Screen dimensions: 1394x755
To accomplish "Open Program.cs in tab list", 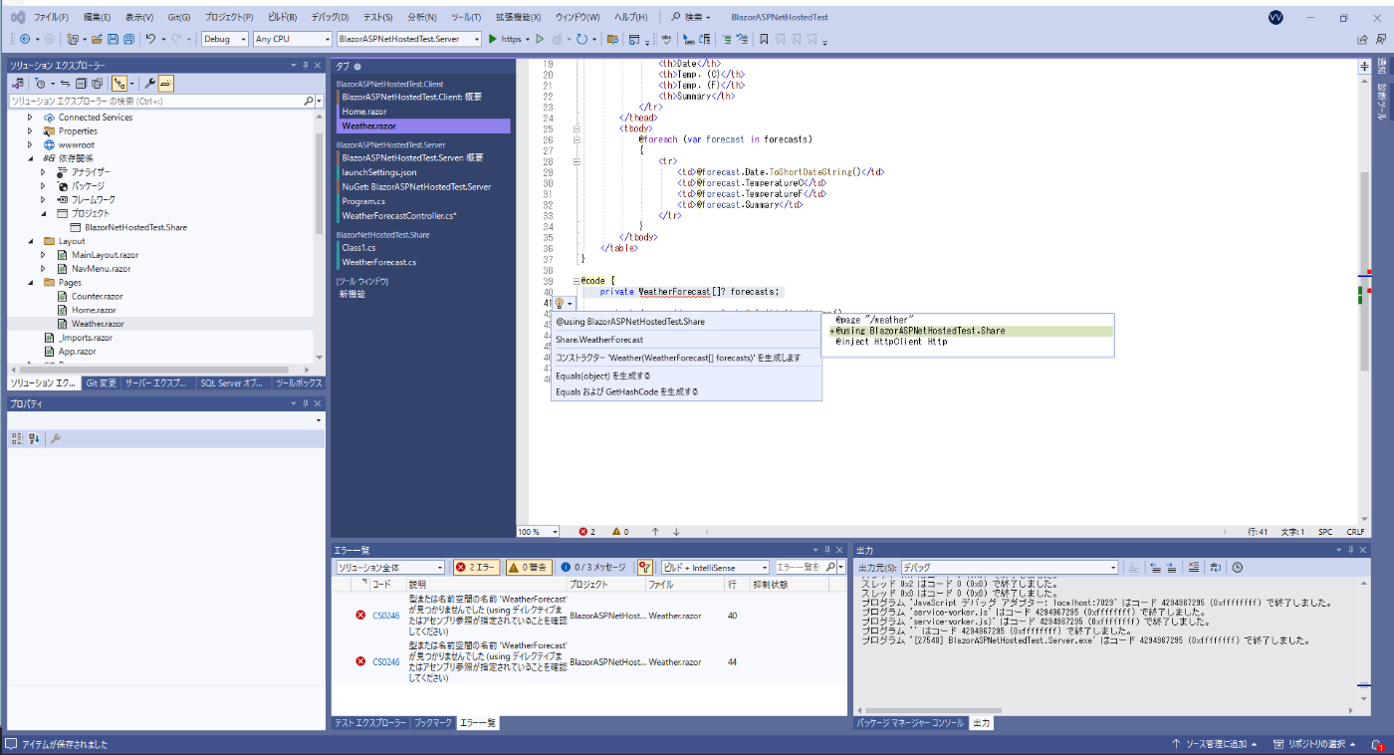I will [x=363, y=201].
